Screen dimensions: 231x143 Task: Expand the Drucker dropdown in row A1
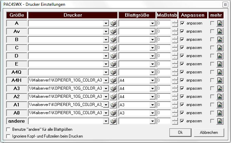pyautogui.click(x=106, y=105)
